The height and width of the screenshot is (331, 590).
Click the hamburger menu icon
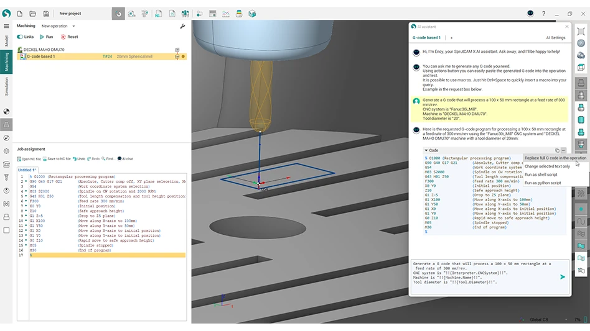click(x=6, y=26)
